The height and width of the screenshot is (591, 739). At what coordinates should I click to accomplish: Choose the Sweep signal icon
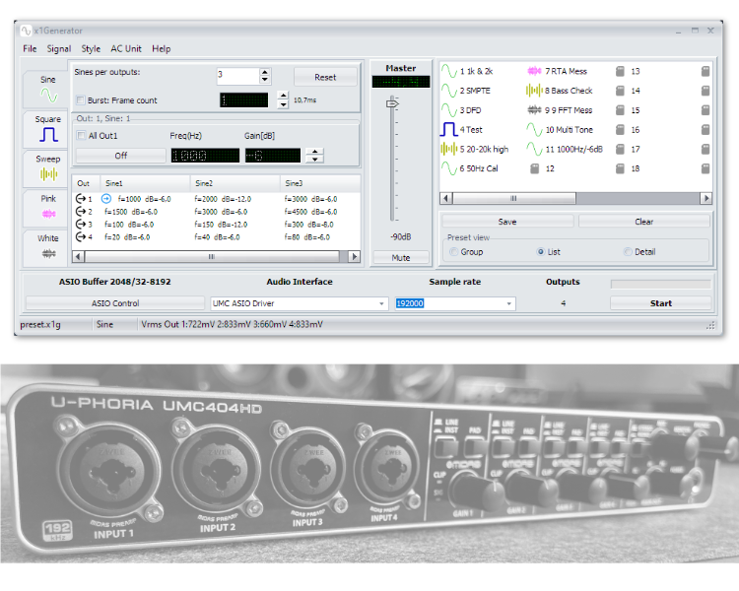point(48,173)
